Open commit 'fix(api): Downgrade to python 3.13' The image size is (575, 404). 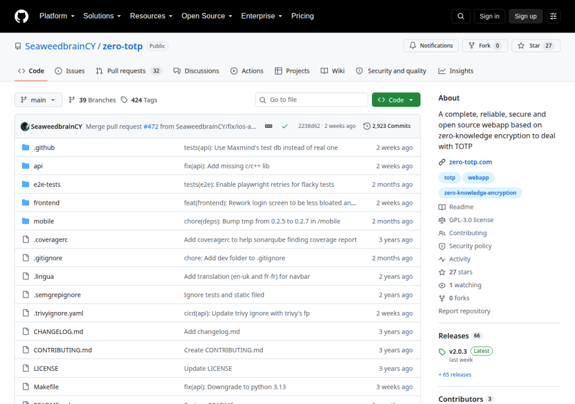tap(235, 387)
